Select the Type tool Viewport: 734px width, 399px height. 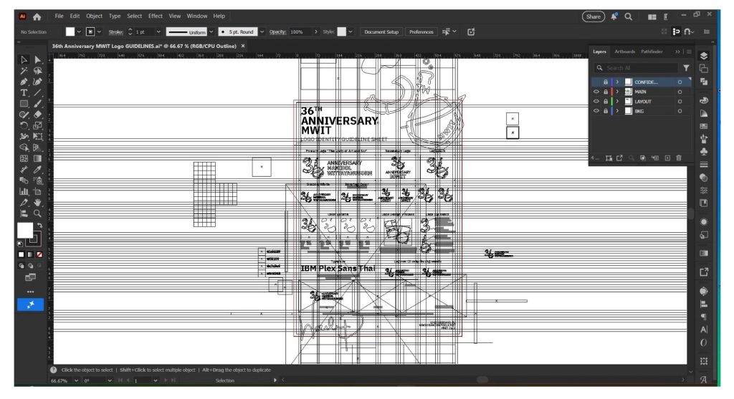[x=24, y=92]
